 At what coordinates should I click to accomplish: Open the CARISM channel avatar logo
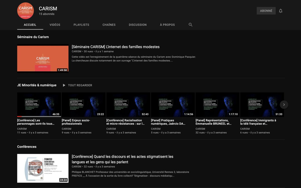click(x=26, y=11)
